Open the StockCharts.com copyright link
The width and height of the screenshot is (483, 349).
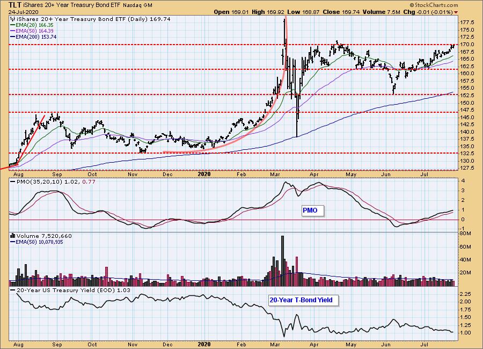click(434, 5)
